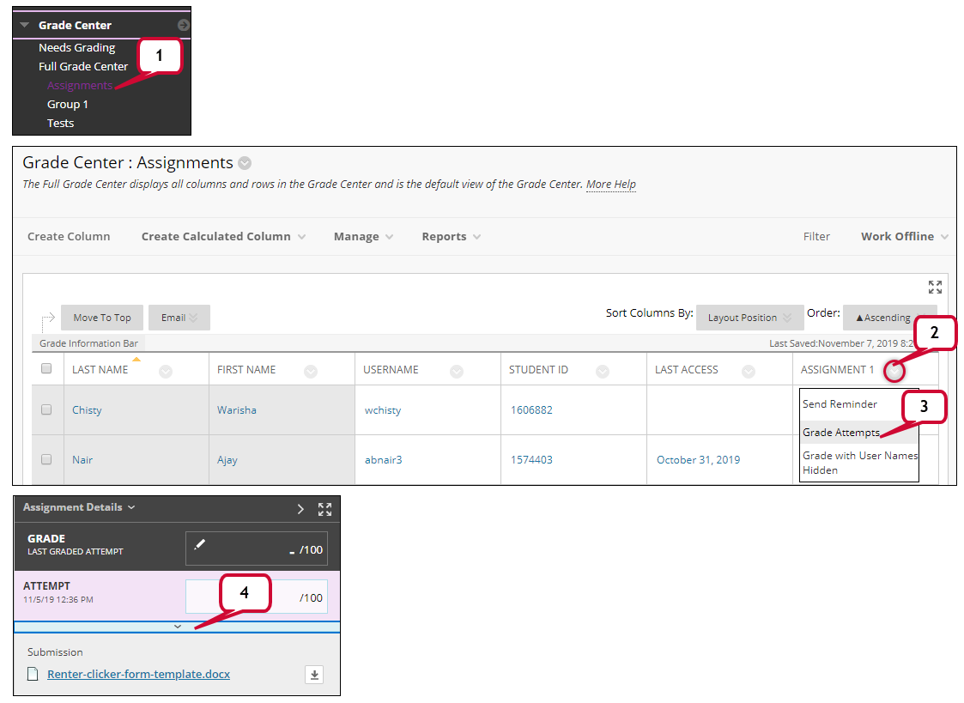Click the Filter button

(816, 237)
